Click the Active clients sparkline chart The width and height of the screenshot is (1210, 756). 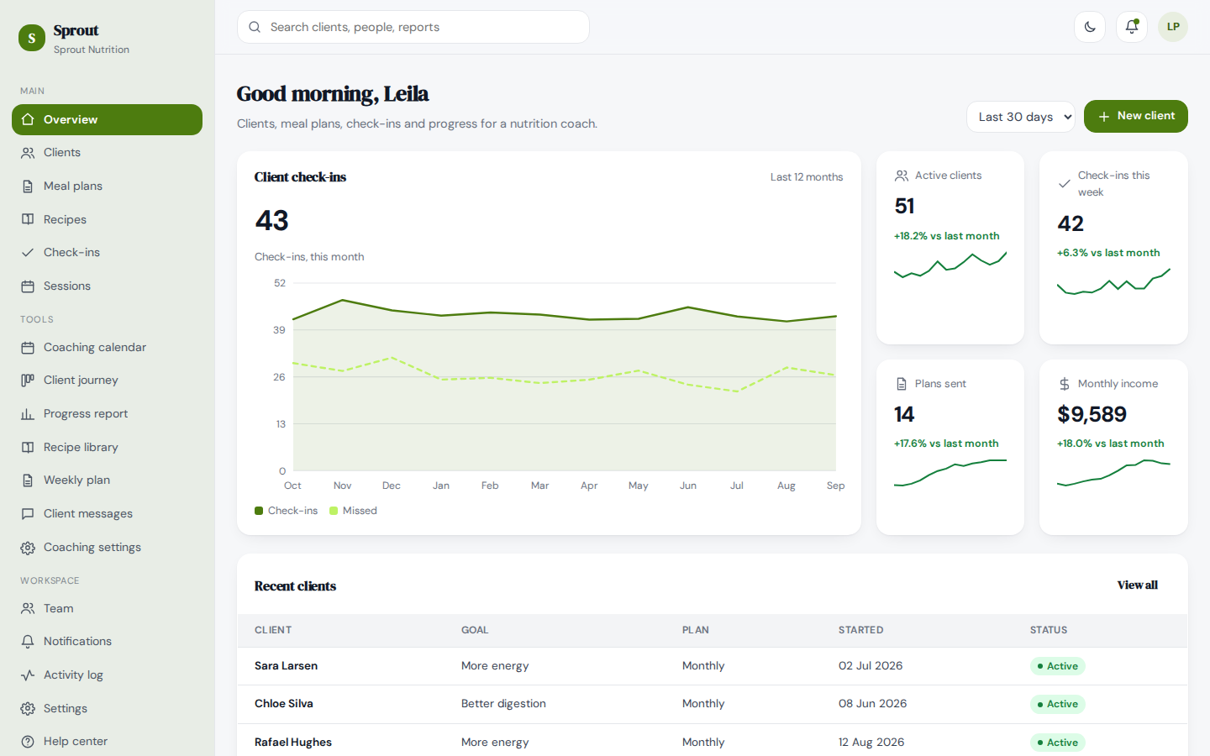950,265
